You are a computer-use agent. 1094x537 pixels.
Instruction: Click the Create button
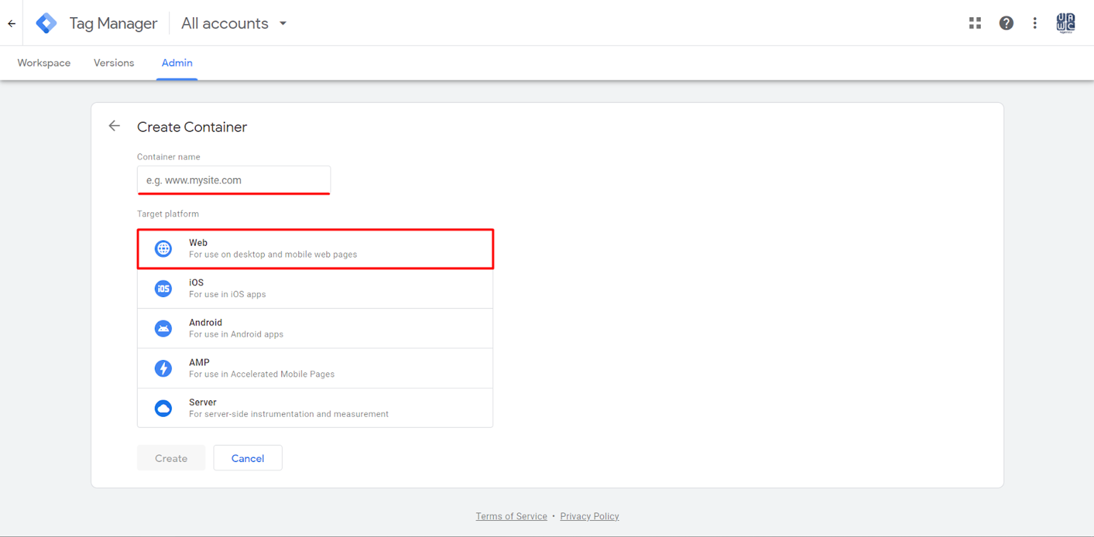[x=171, y=458]
